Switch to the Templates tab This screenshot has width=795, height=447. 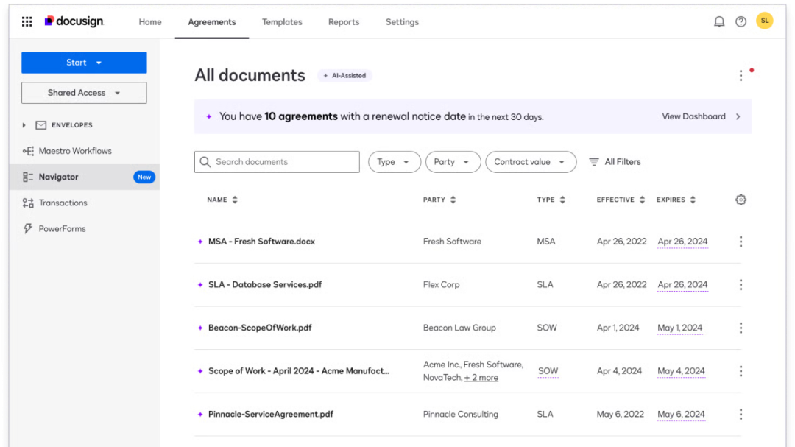point(282,22)
